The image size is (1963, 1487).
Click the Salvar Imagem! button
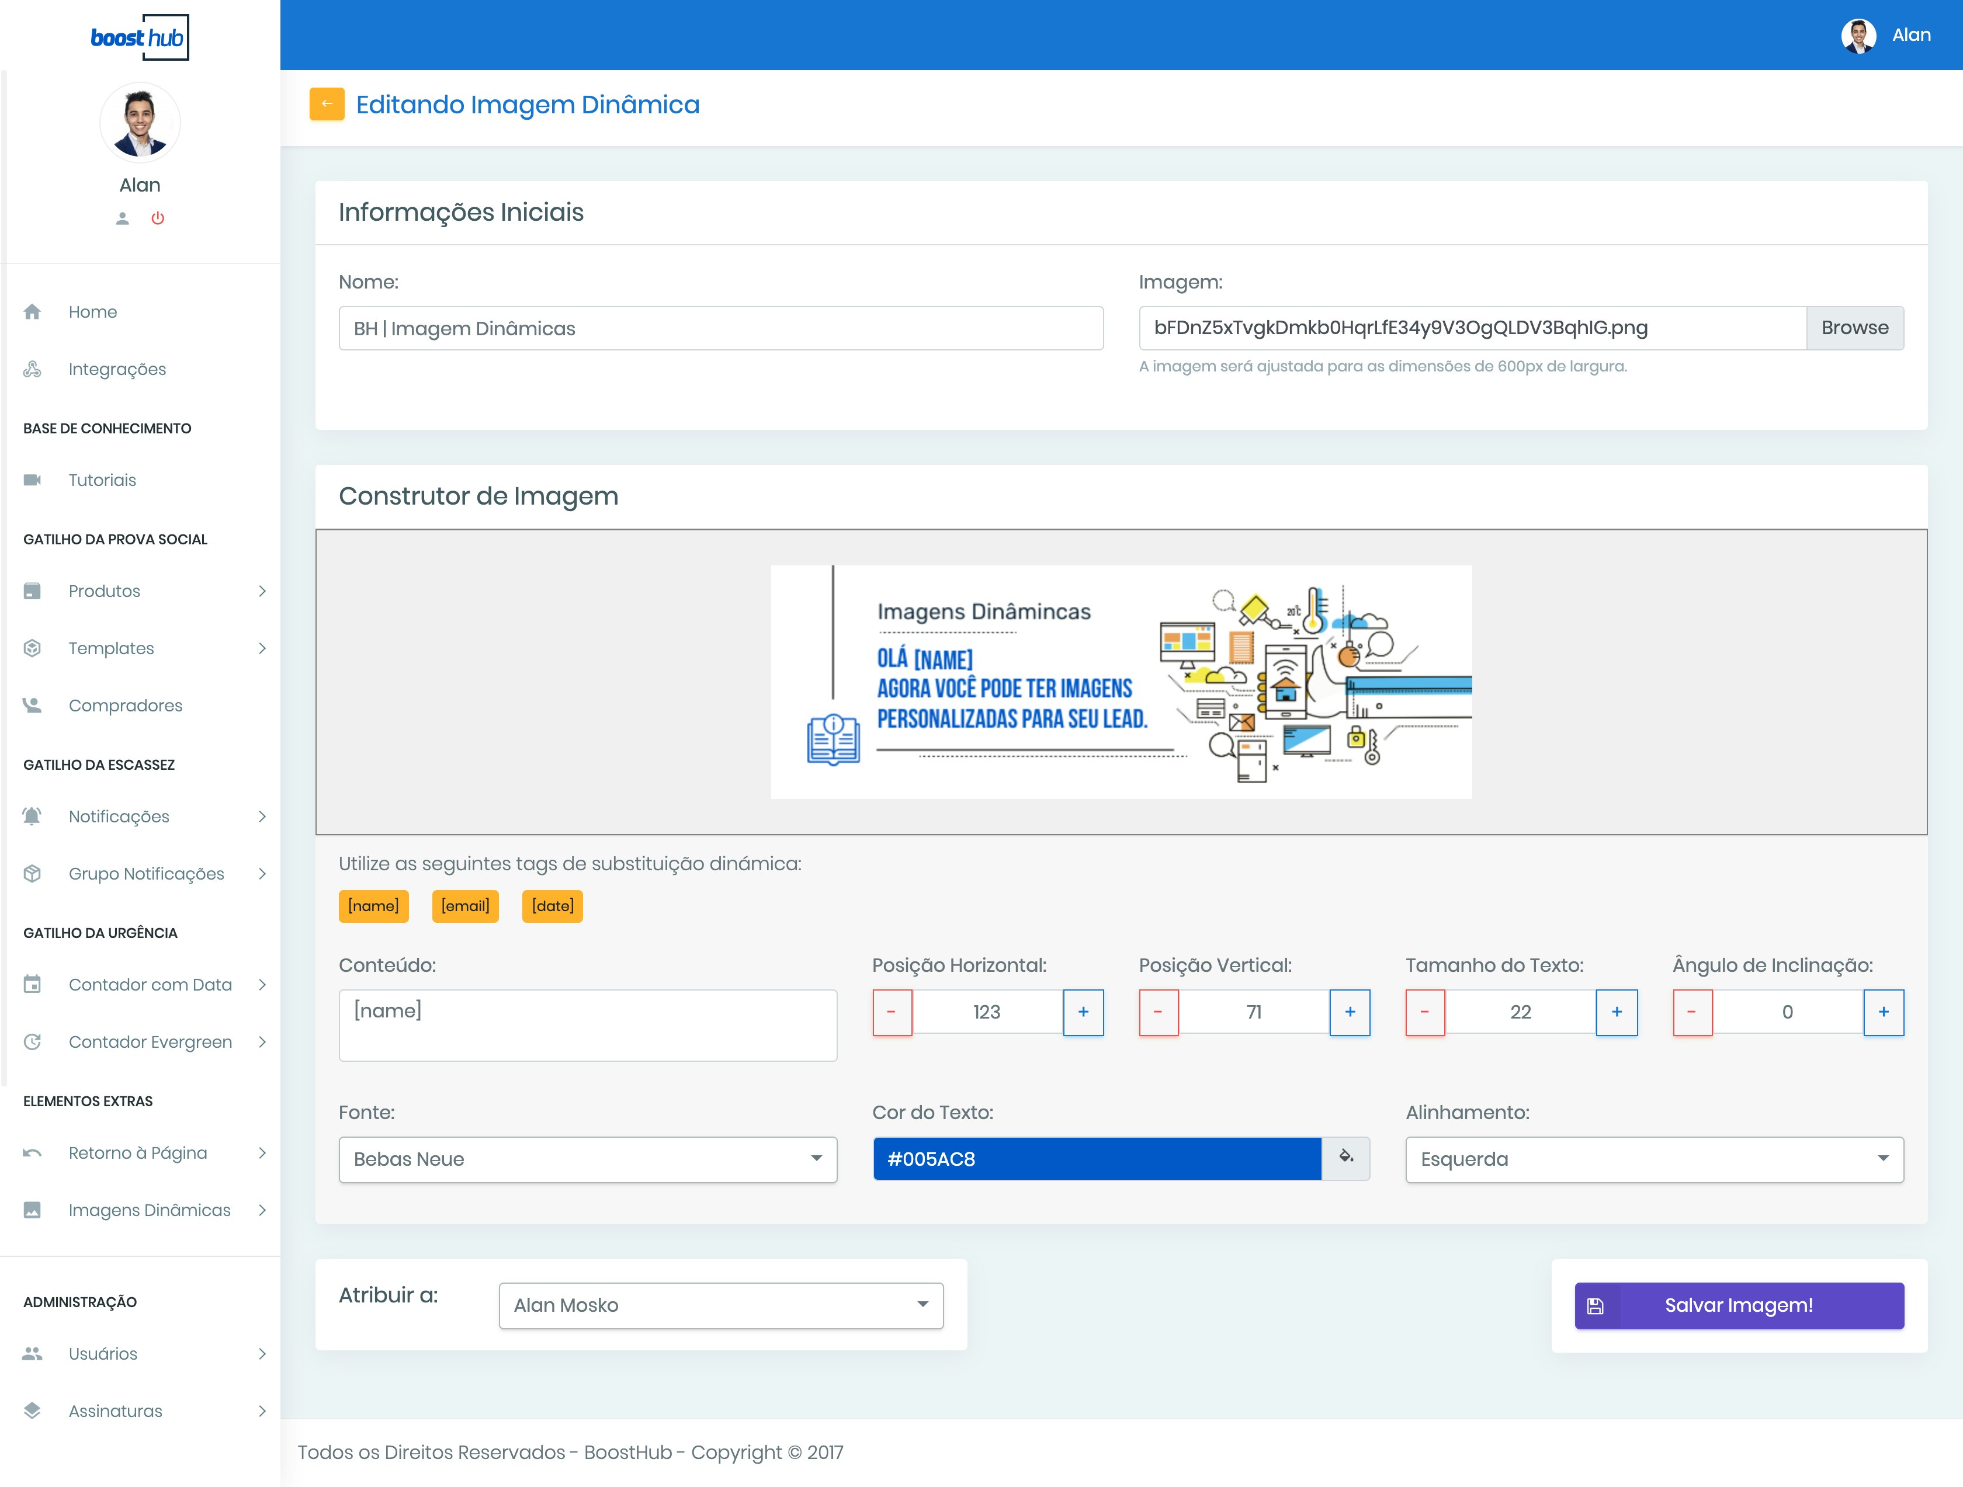1739,1304
